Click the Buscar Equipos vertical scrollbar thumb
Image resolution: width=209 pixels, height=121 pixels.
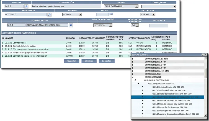(205, 73)
